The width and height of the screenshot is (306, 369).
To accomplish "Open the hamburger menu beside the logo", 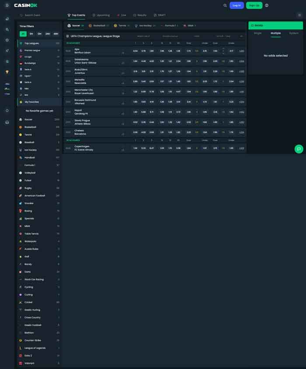I will pos(7,5).
